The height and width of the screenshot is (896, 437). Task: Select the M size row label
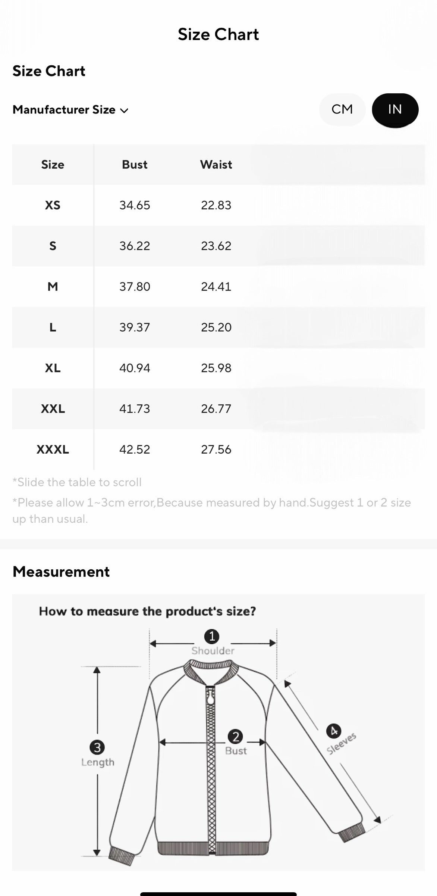coord(53,287)
